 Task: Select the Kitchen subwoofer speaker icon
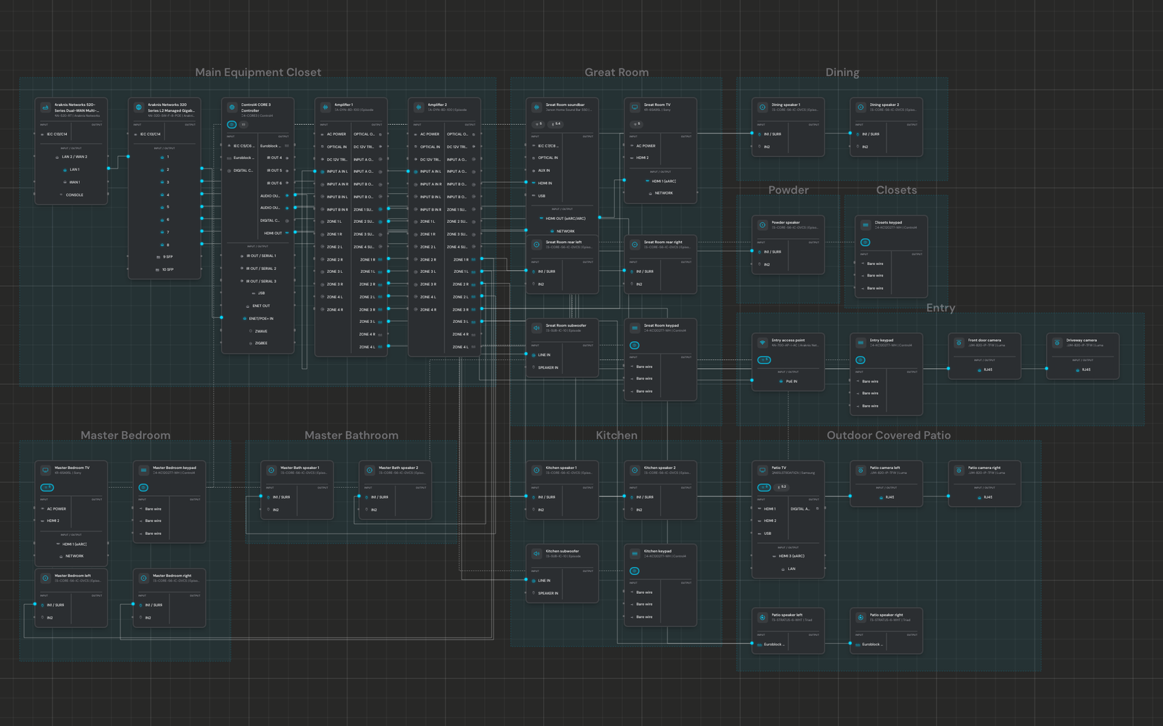[536, 554]
